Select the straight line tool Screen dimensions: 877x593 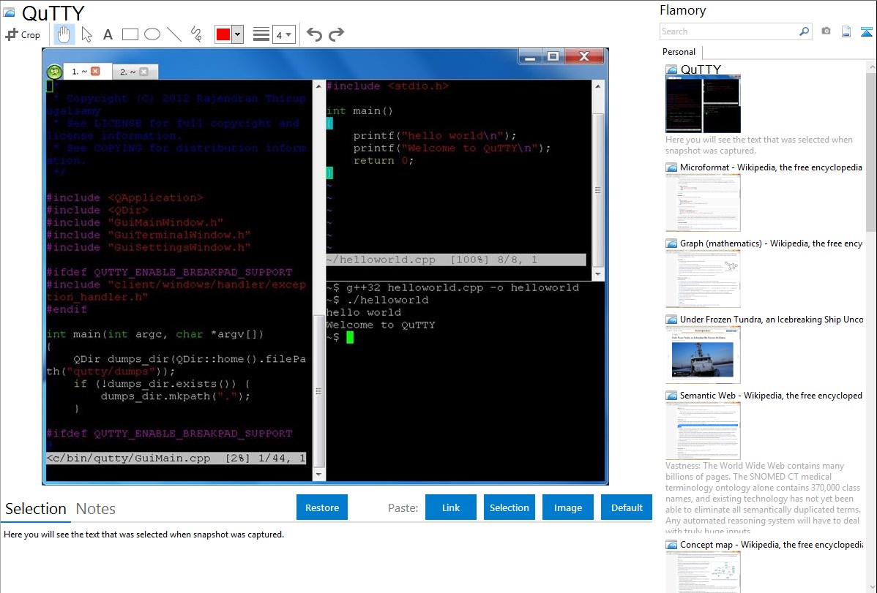(174, 34)
